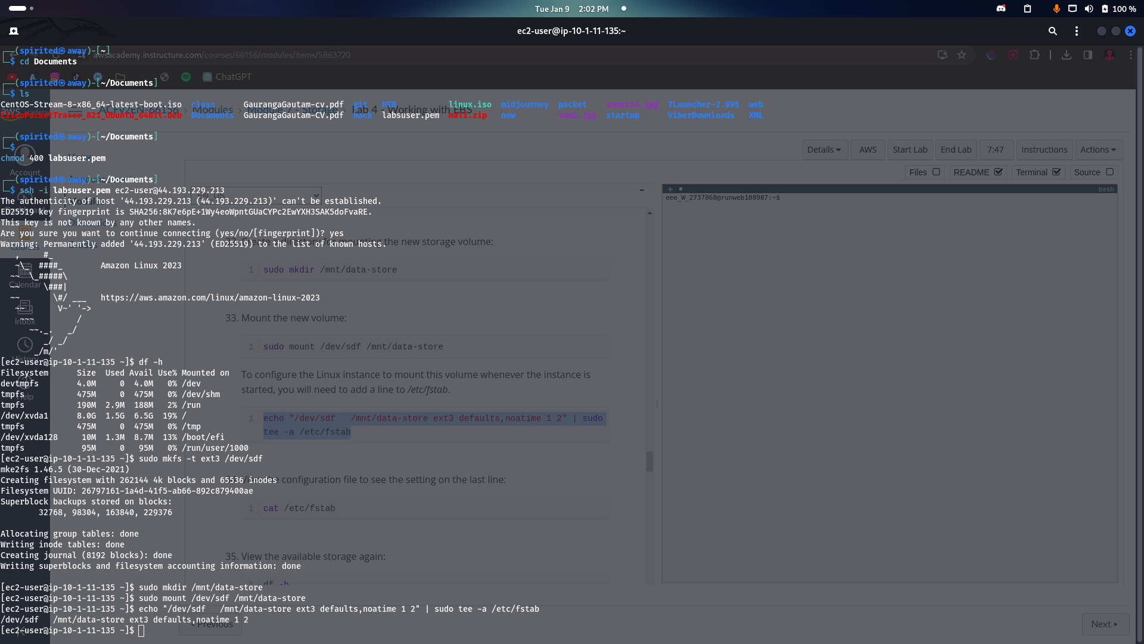Click new terminal tab icon
This screenshot has height=644, width=1144.
tap(14, 31)
